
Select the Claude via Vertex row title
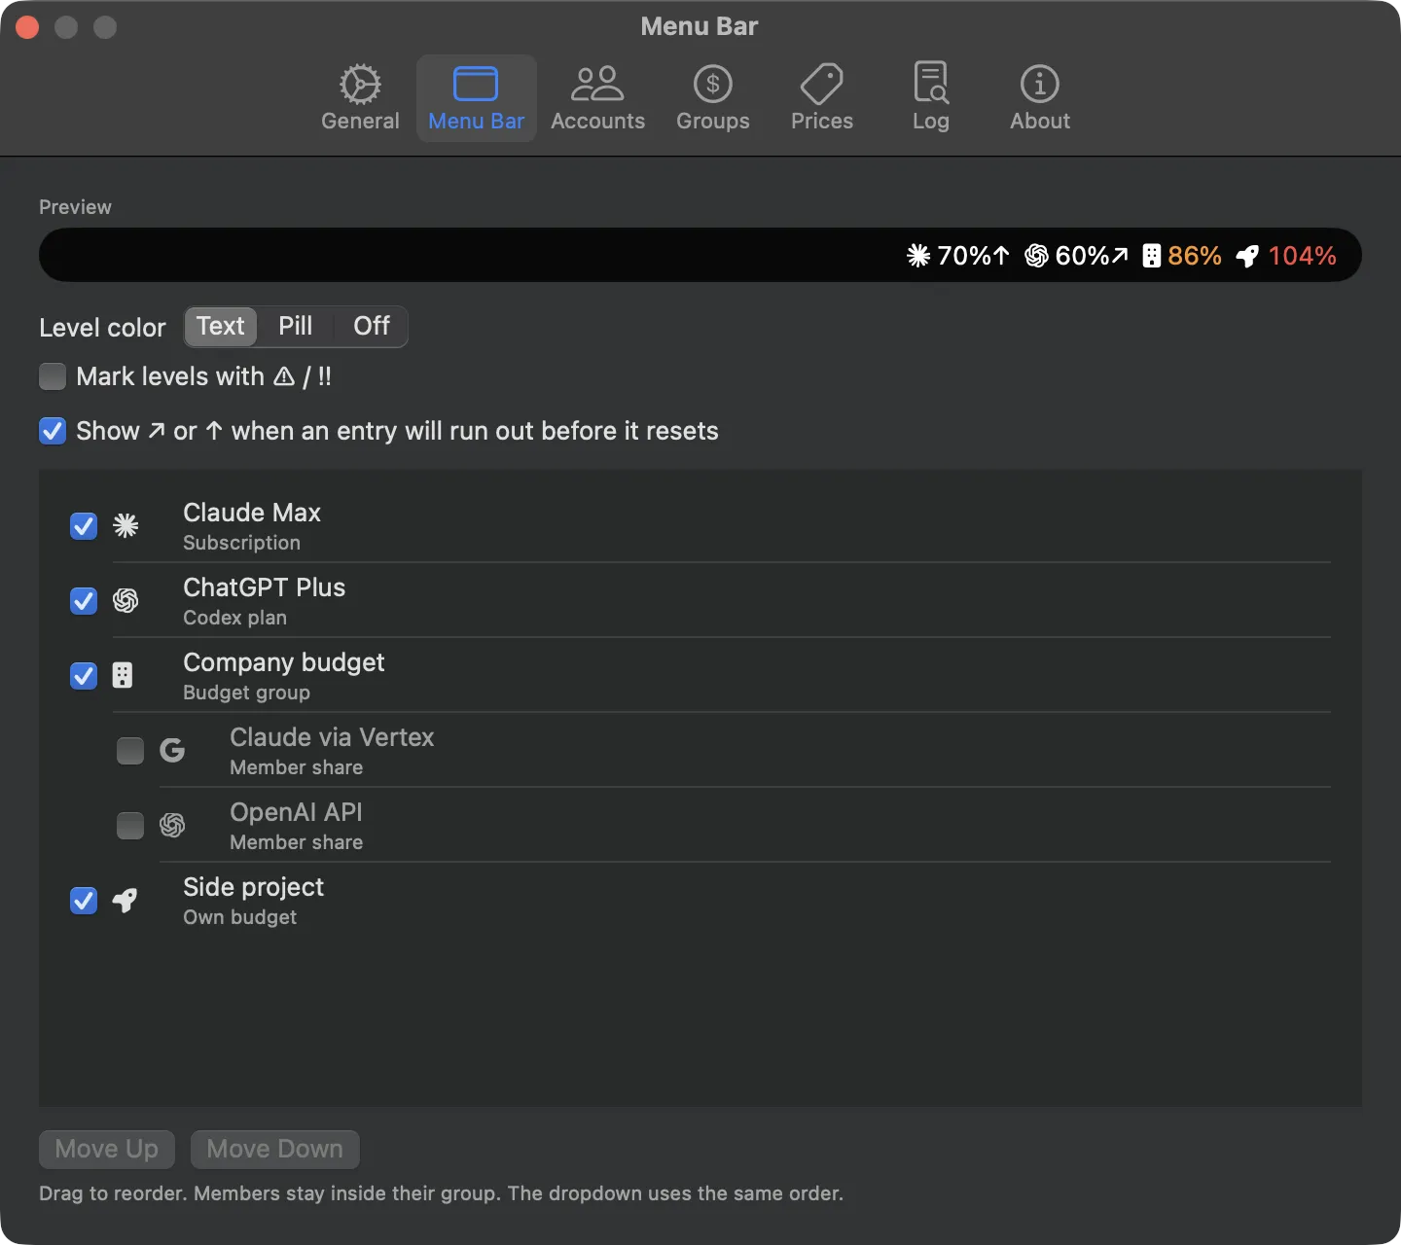tap(332, 737)
